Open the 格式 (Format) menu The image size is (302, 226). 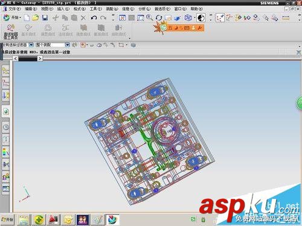80,9
